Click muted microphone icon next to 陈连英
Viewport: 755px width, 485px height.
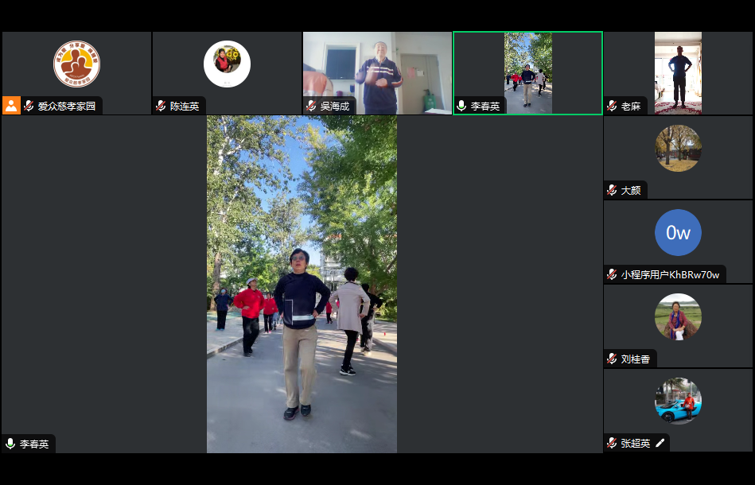click(161, 106)
